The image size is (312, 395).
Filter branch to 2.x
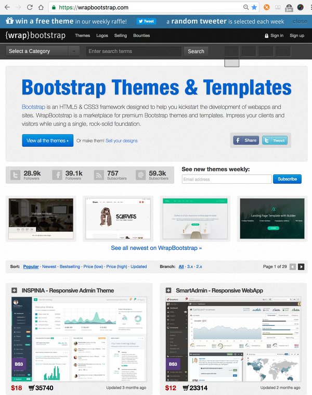coord(199,266)
